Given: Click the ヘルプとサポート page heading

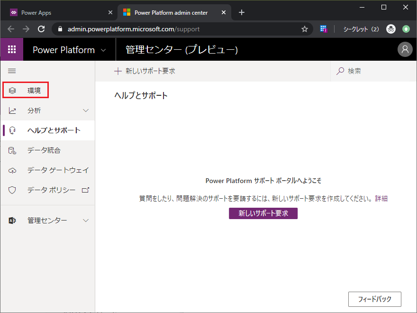Looking at the screenshot, I should click(141, 95).
